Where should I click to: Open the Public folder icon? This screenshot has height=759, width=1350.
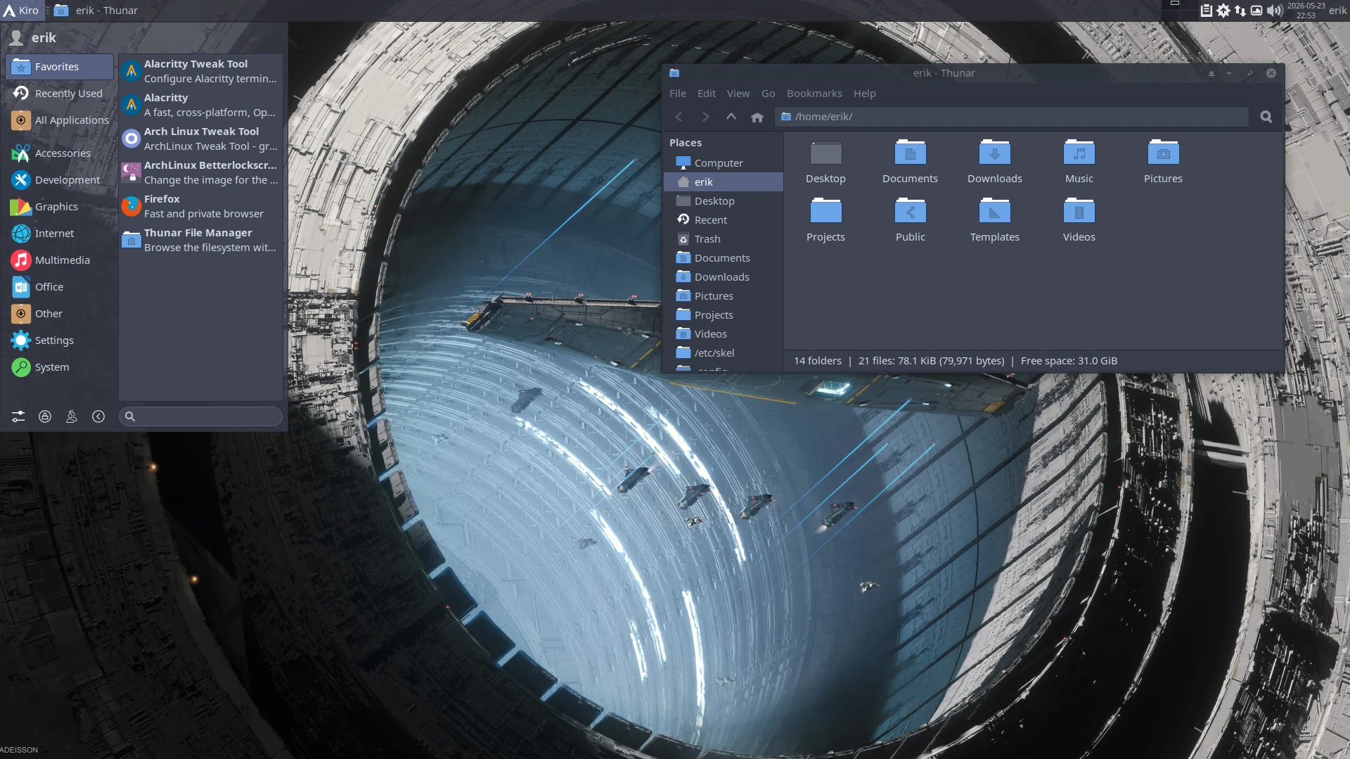pyautogui.click(x=910, y=222)
